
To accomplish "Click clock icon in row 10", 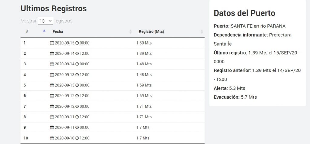I will tap(77, 138).
